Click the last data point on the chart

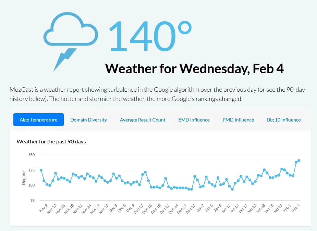click(x=299, y=161)
